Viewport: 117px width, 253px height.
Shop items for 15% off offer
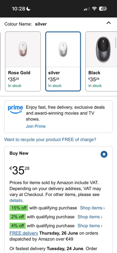[92, 208]
